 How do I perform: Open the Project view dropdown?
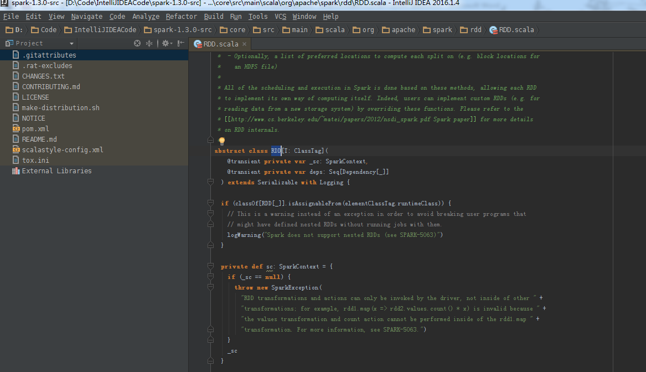click(x=72, y=43)
